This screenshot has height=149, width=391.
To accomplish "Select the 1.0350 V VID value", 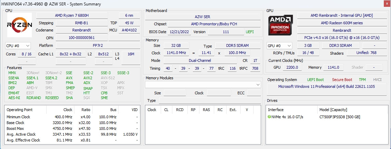I will pyautogui.click(x=131, y=134).
